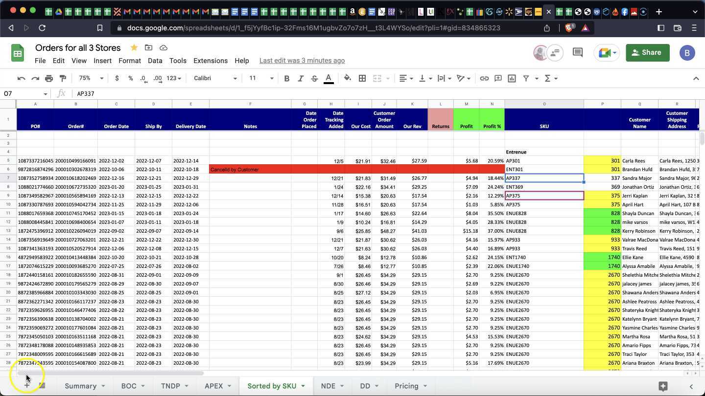Screen dimensions: 705x396
Task: Select the paint format roller icon
Action: [x=63, y=78]
